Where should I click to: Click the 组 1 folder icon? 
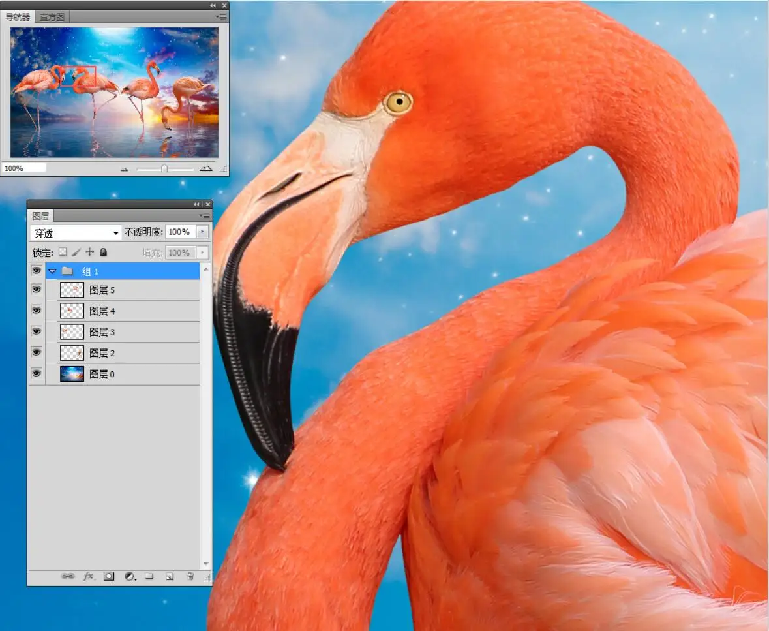point(68,271)
